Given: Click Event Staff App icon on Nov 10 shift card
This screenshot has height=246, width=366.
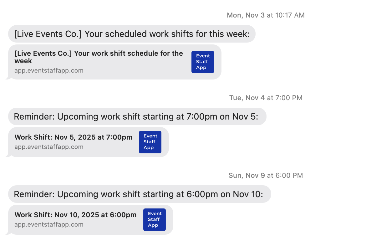Looking at the screenshot, I should click(154, 220).
